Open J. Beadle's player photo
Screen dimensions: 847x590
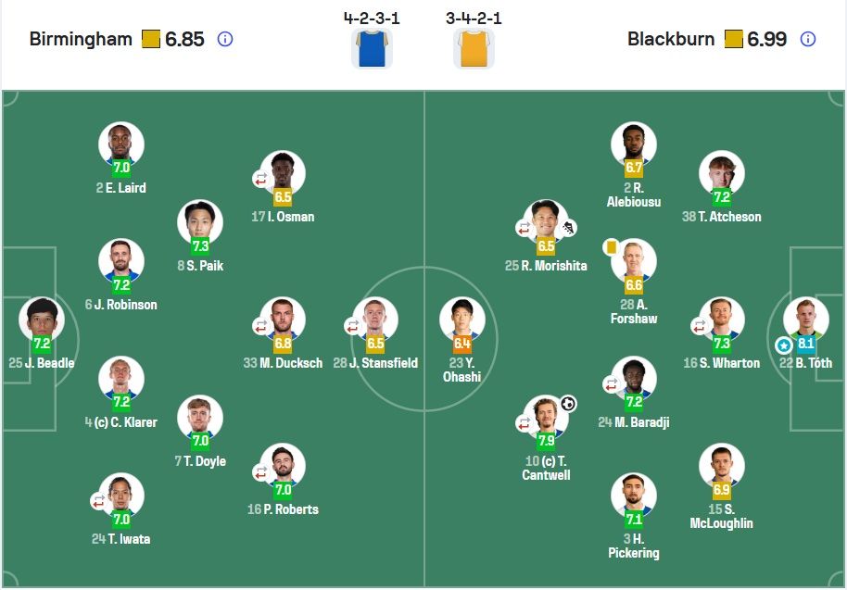point(42,320)
